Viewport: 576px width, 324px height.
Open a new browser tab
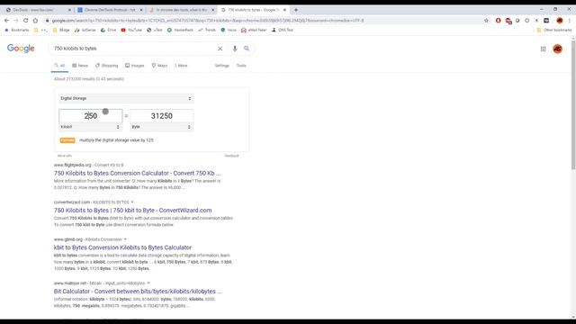click(296, 10)
